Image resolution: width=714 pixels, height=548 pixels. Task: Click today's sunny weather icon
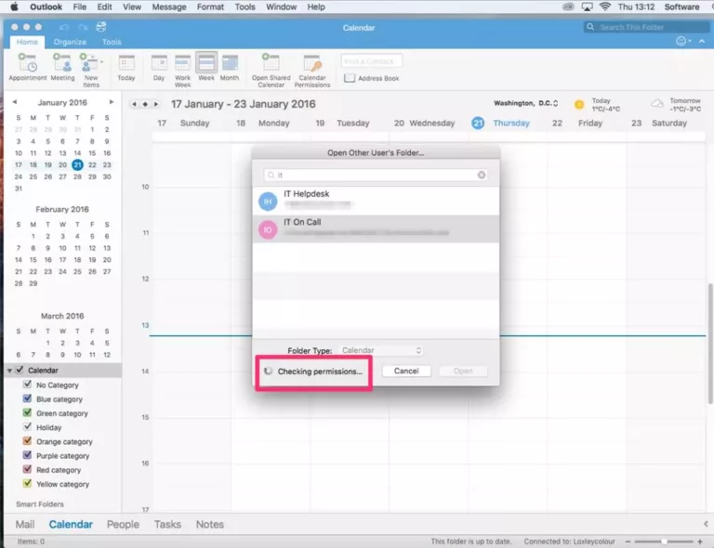[579, 105]
